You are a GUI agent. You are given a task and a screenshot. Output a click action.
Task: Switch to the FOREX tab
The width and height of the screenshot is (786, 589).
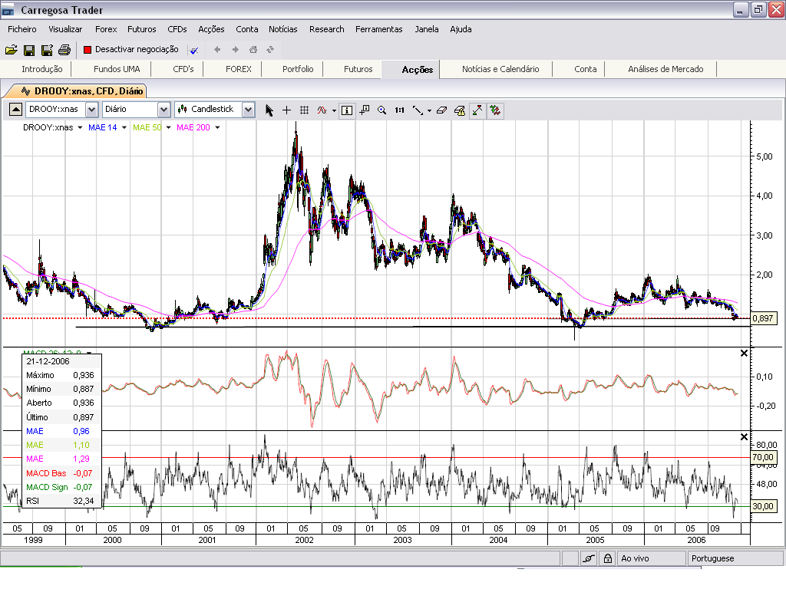coord(239,69)
